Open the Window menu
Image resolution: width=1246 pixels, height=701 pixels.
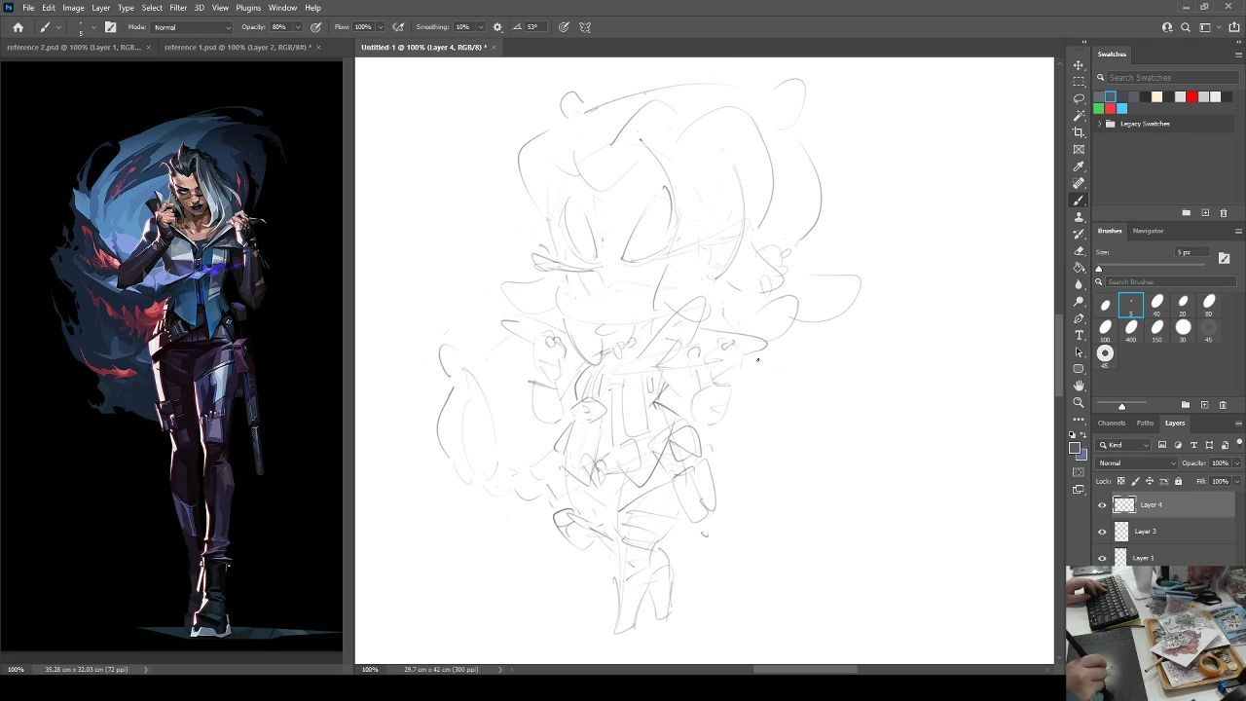pos(282,8)
